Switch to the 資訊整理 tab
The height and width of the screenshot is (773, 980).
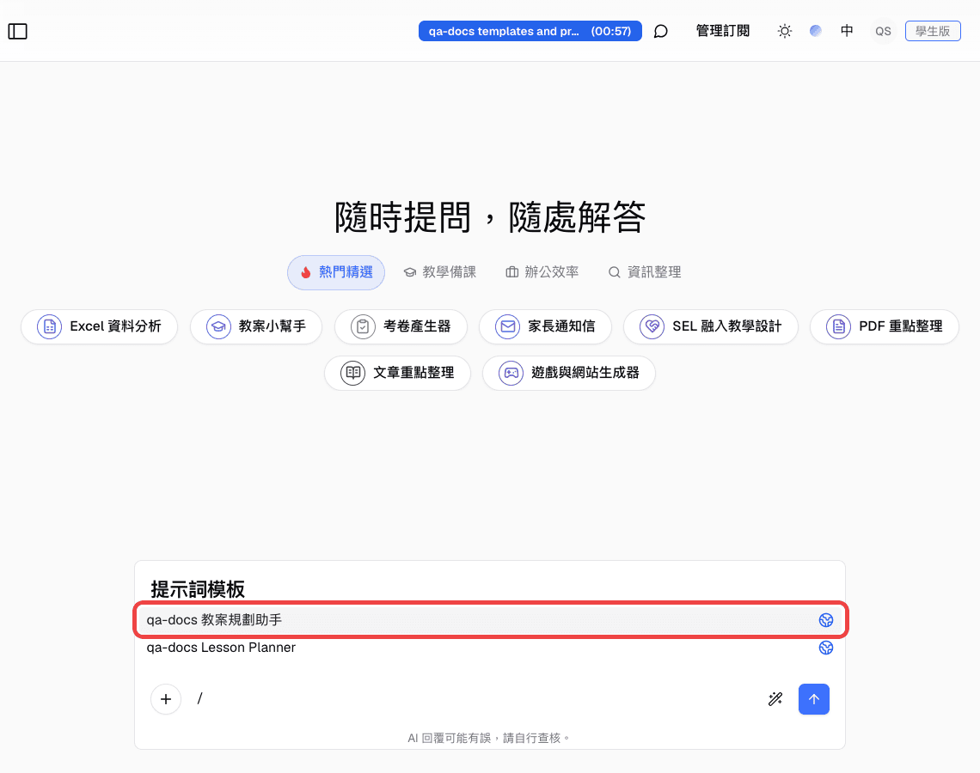coord(645,272)
